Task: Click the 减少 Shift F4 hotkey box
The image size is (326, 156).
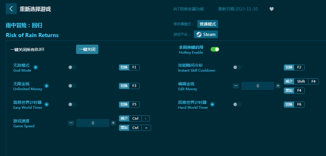Action: 301,81
